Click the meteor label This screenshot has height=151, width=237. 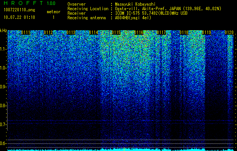pyautogui.click(x=54, y=12)
